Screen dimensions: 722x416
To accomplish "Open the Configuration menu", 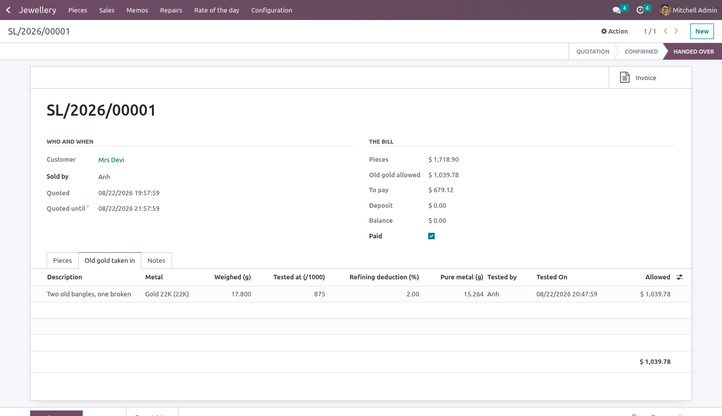I will coord(272,10).
